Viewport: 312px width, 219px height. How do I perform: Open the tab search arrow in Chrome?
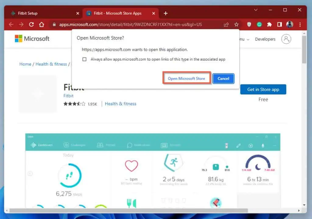[256, 10]
